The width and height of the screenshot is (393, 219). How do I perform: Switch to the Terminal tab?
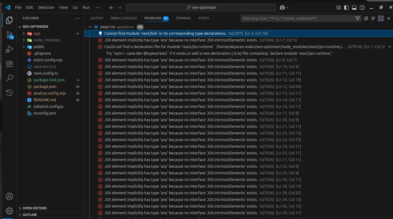[183, 18]
